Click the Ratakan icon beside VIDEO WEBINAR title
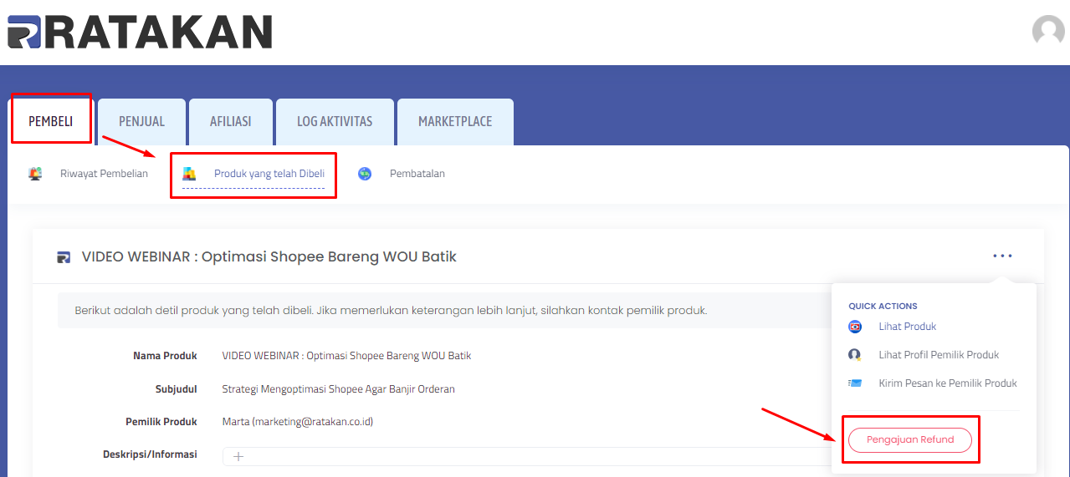This screenshot has width=1070, height=477. click(x=64, y=257)
